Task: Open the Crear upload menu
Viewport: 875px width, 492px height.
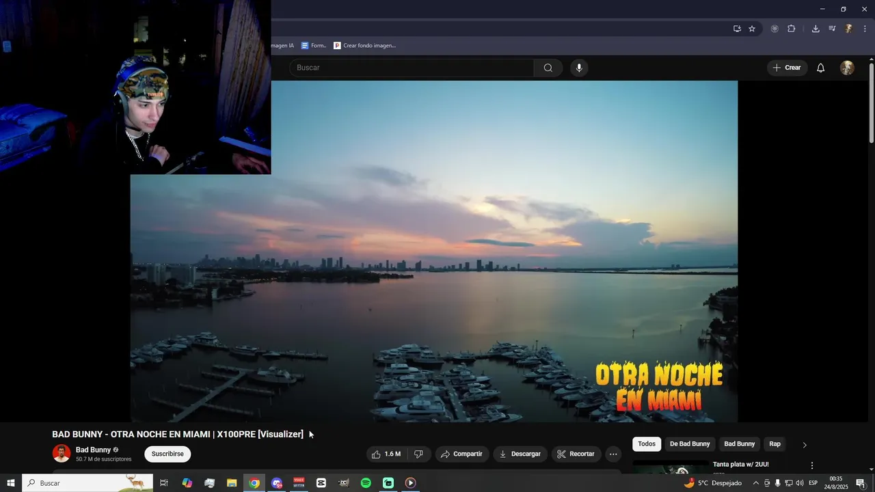Action: tap(787, 68)
